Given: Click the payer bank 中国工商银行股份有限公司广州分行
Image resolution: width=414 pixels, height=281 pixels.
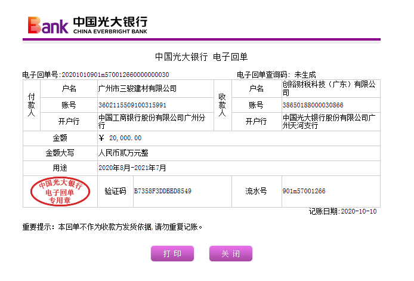Looking at the screenshot, I should [x=152, y=121].
